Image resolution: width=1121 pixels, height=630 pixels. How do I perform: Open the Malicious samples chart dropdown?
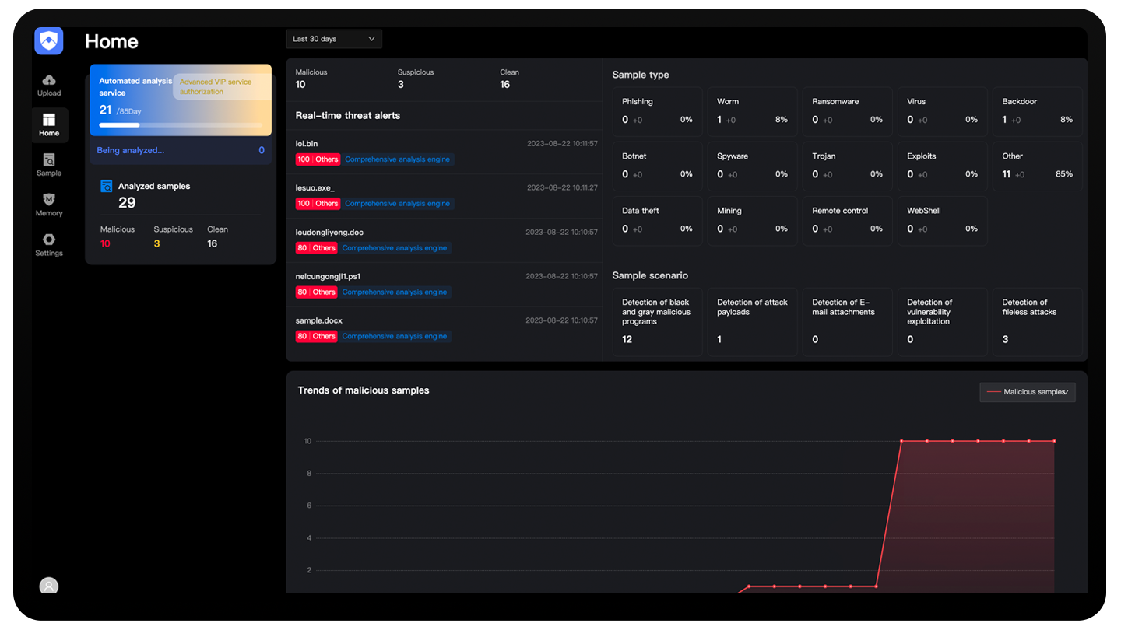click(x=1027, y=392)
